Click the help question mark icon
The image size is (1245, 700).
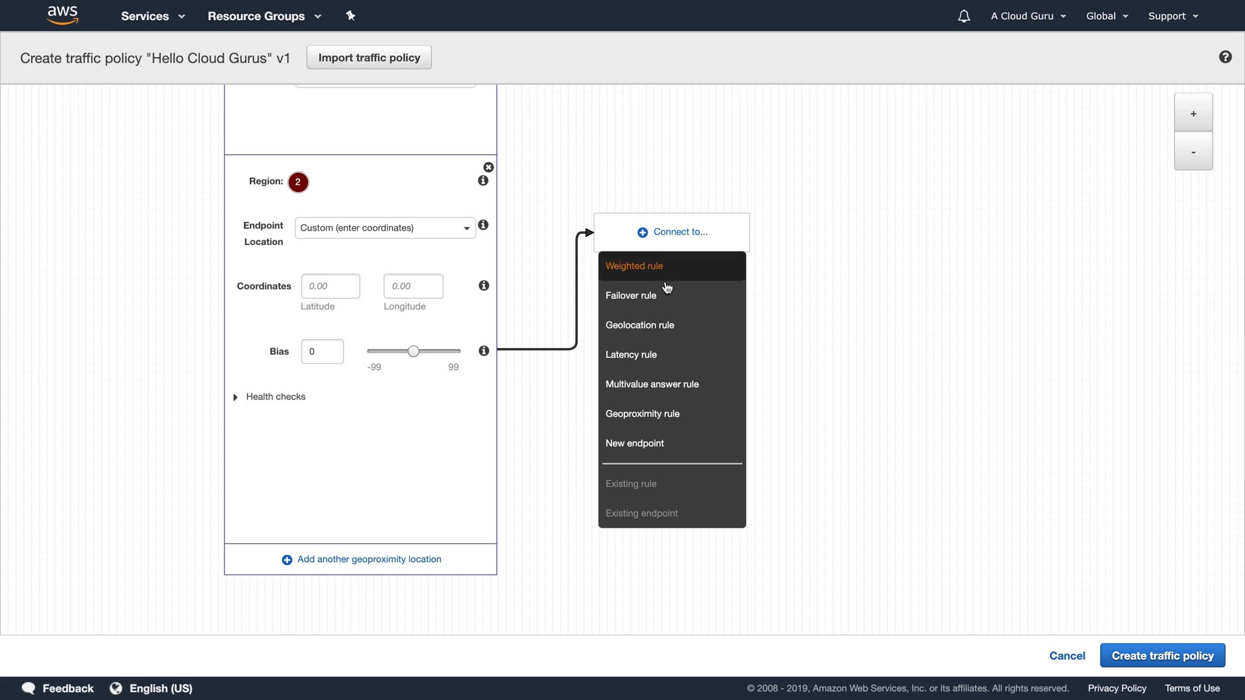1225,57
